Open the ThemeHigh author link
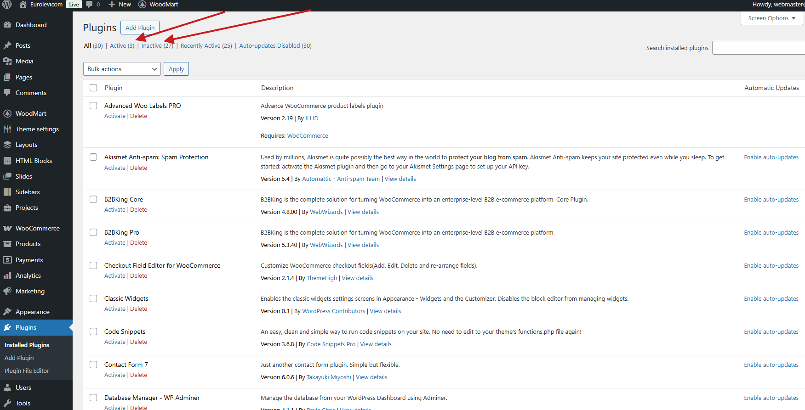 coord(322,278)
